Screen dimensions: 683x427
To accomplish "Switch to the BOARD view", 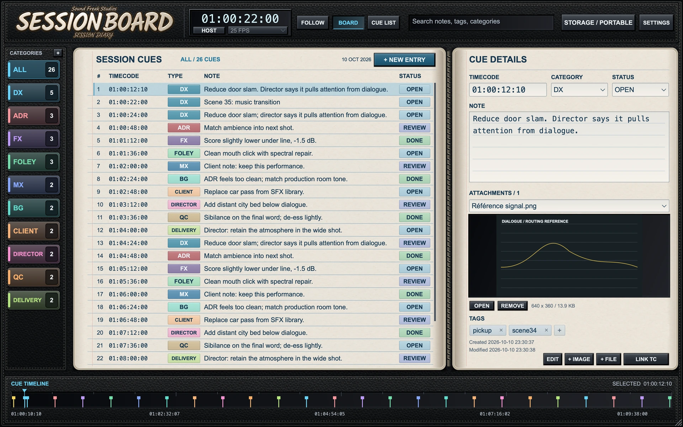I will click(x=348, y=23).
